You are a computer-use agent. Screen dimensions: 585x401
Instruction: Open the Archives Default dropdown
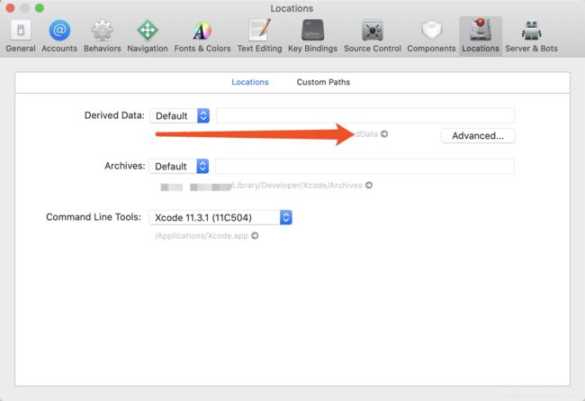click(179, 167)
